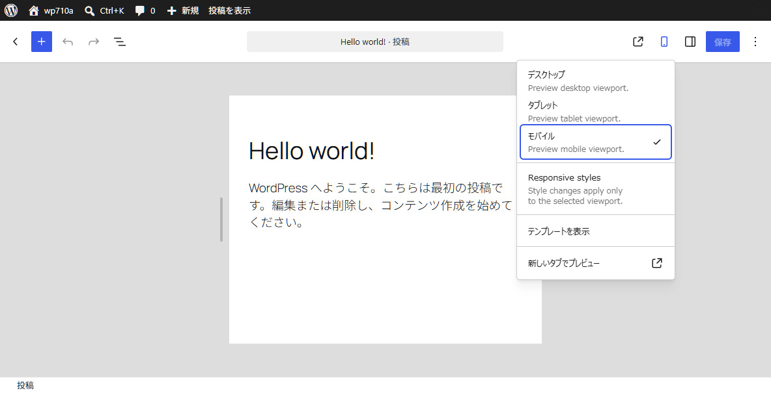The height and width of the screenshot is (393, 771).
Task: Open the document overview list view
Action: tap(120, 42)
